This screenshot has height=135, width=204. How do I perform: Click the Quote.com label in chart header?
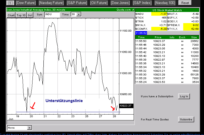(124, 10)
